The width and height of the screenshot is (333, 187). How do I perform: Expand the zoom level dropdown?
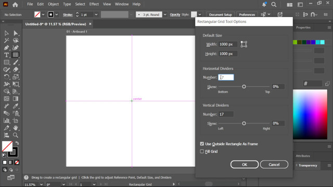[x=42, y=184]
